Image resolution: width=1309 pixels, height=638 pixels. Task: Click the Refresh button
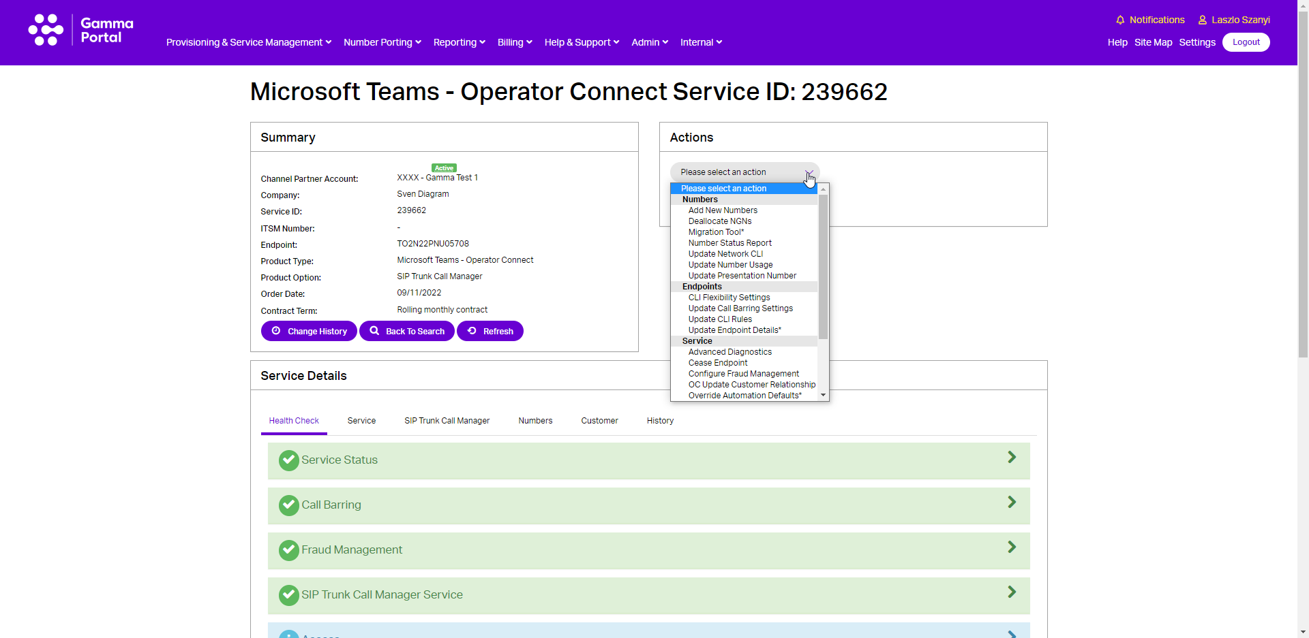(x=490, y=331)
